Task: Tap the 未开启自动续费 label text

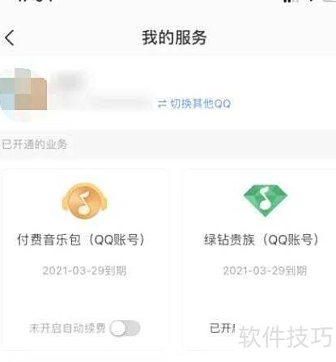Action: click(x=67, y=328)
